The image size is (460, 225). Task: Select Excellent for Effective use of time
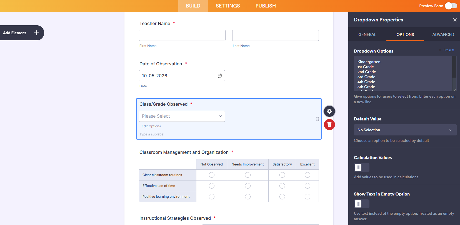point(307,186)
